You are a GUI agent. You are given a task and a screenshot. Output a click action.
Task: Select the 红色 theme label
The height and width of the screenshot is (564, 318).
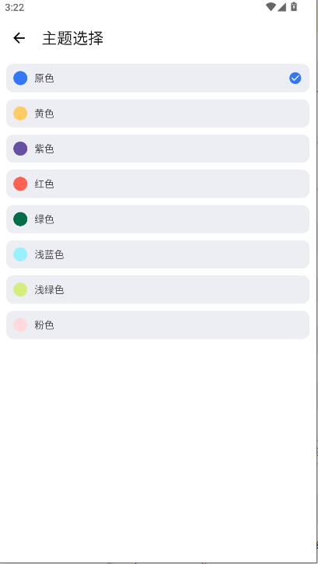44,184
